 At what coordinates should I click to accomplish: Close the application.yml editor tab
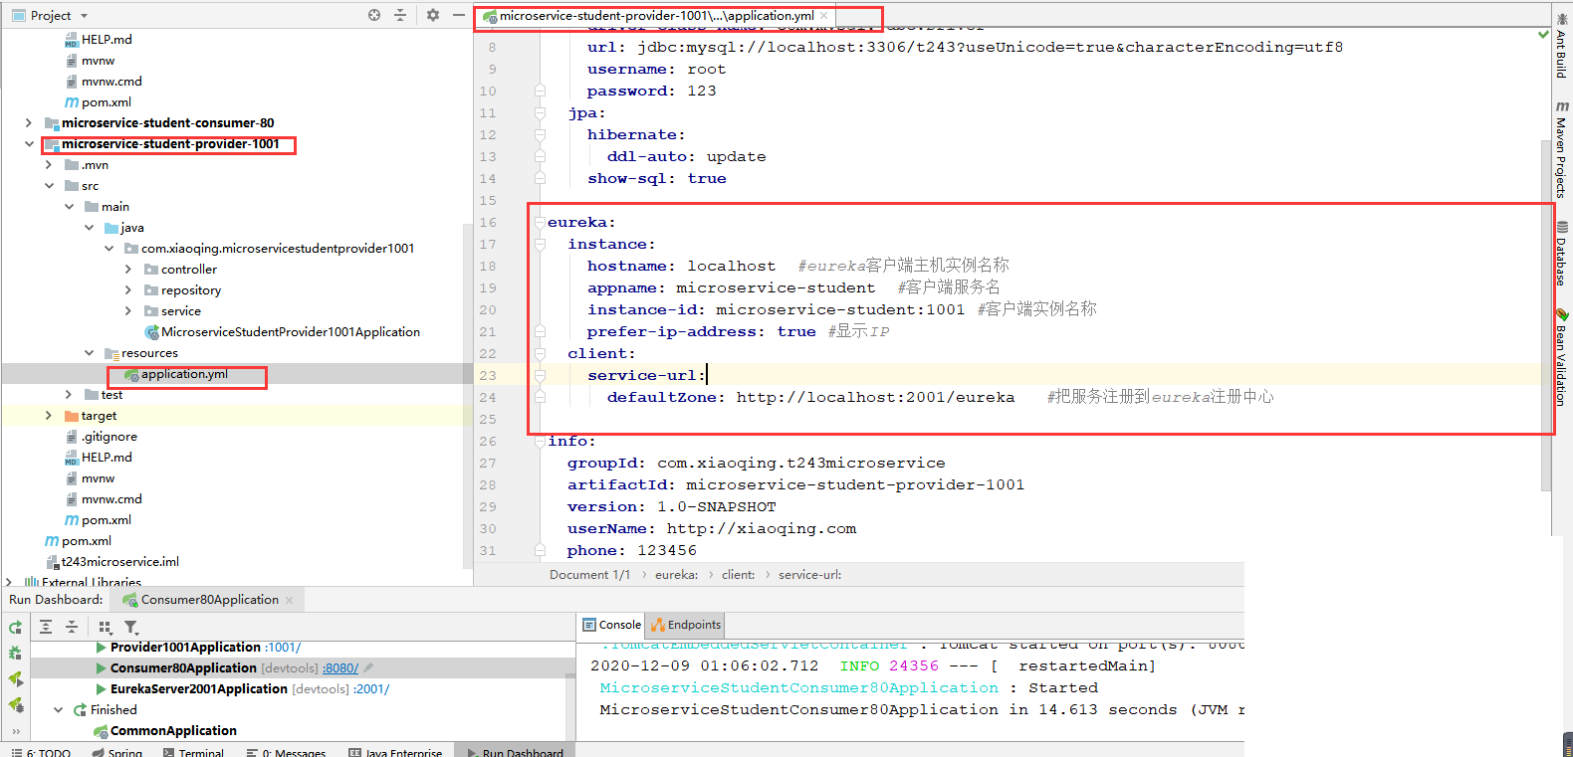[x=824, y=16]
